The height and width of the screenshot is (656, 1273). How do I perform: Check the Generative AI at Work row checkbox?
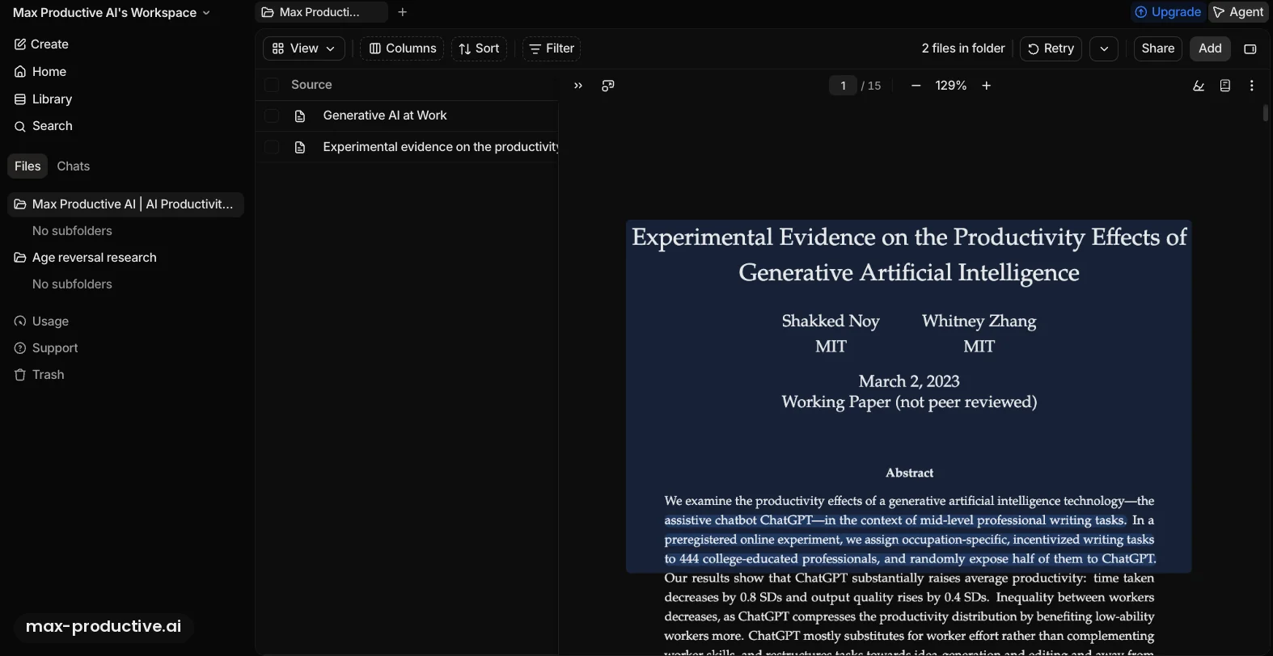pyautogui.click(x=272, y=116)
